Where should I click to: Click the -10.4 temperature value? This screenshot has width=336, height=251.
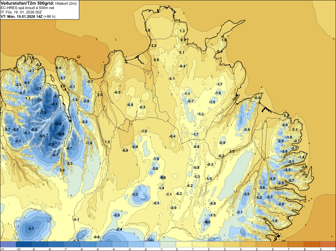(x=60, y=134)
